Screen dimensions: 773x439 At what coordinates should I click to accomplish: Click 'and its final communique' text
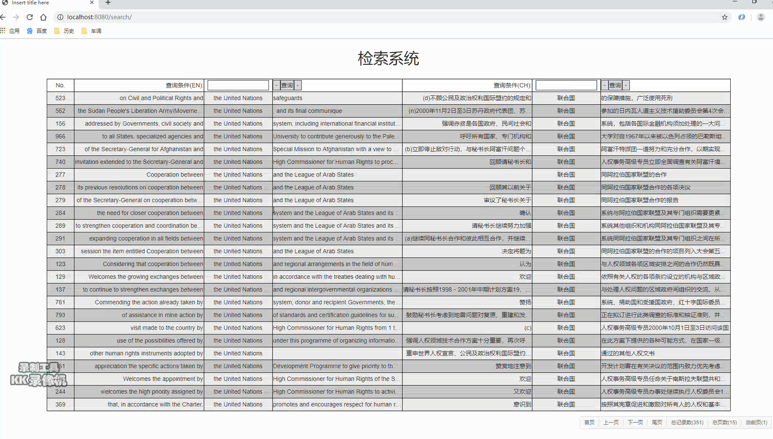click(x=308, y=111)
